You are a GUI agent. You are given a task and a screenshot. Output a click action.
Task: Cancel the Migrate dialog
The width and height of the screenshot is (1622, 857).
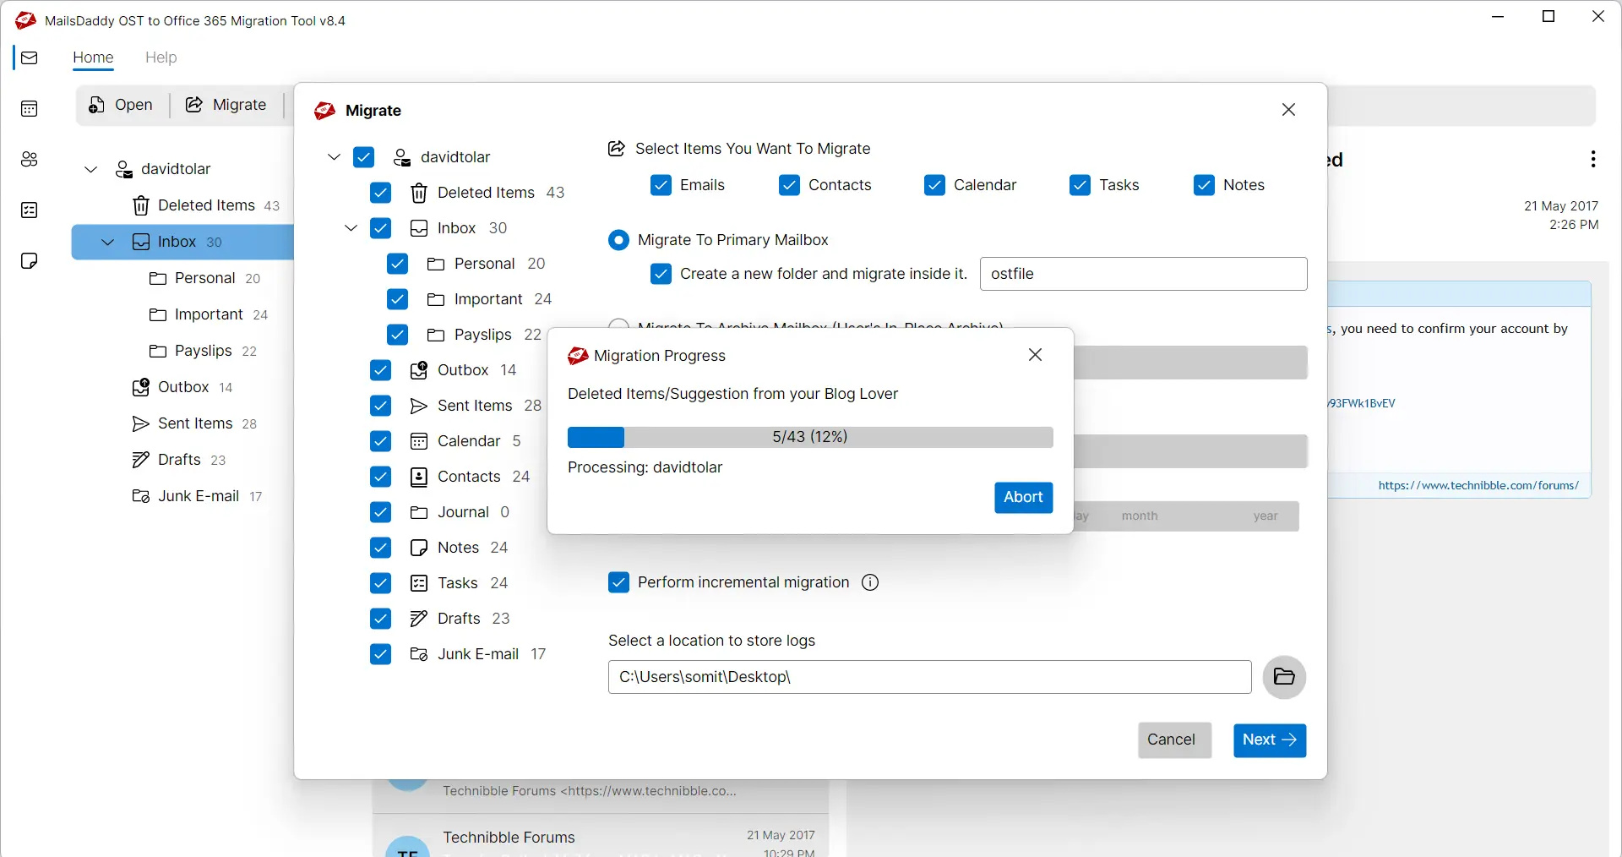[1174, 740]
